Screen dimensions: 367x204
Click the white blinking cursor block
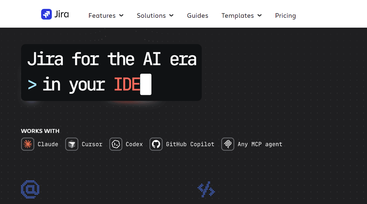coord(145,84)
